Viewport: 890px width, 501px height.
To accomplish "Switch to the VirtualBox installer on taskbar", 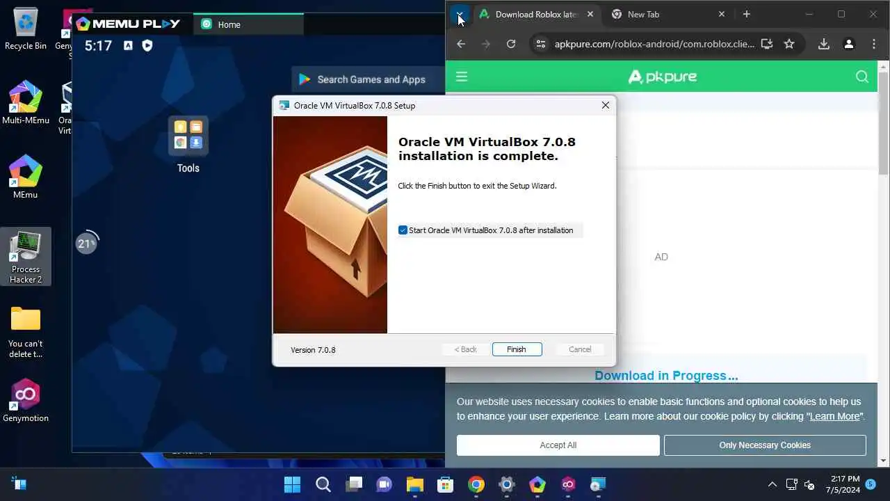I will pos(599,484).
